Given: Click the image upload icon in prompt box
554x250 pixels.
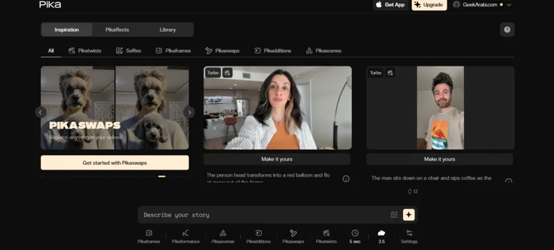Looking at the screenshot, I should [x=394, y=215].
